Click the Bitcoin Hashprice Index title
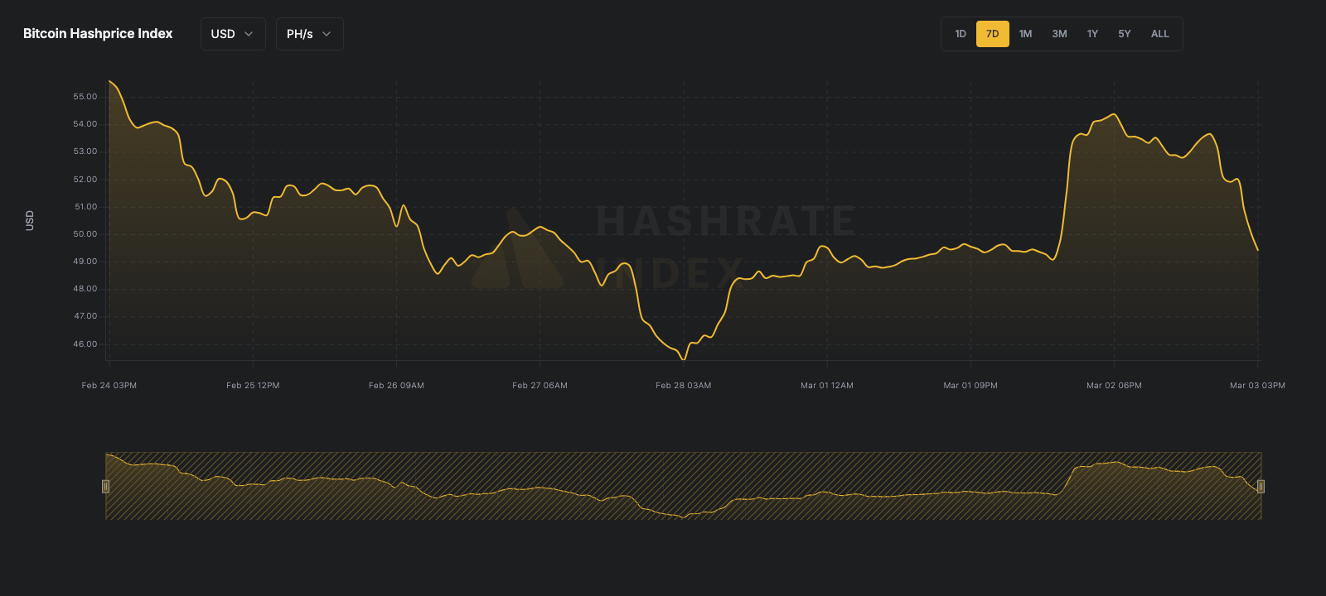 tap(98, 34)
